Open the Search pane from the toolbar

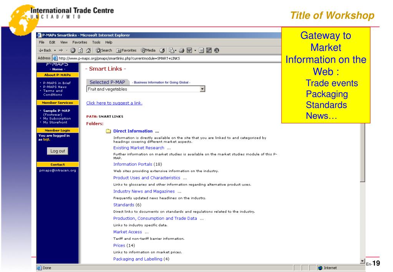pos(104,50)
